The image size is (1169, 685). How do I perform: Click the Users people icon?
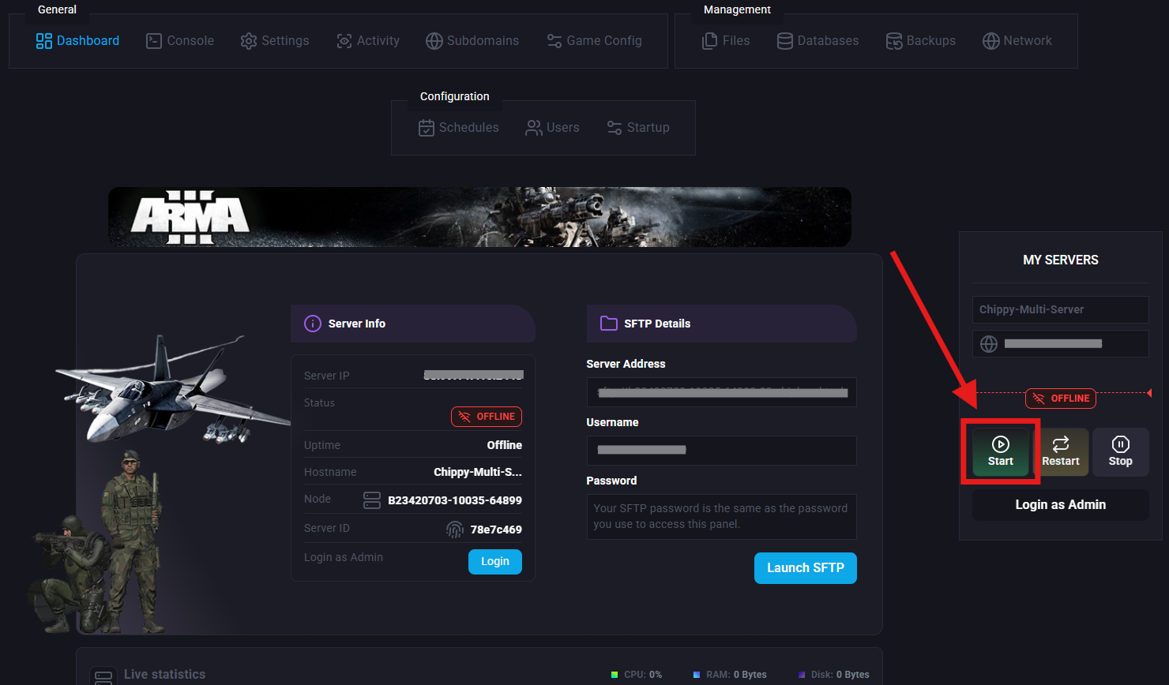[534, 128]
